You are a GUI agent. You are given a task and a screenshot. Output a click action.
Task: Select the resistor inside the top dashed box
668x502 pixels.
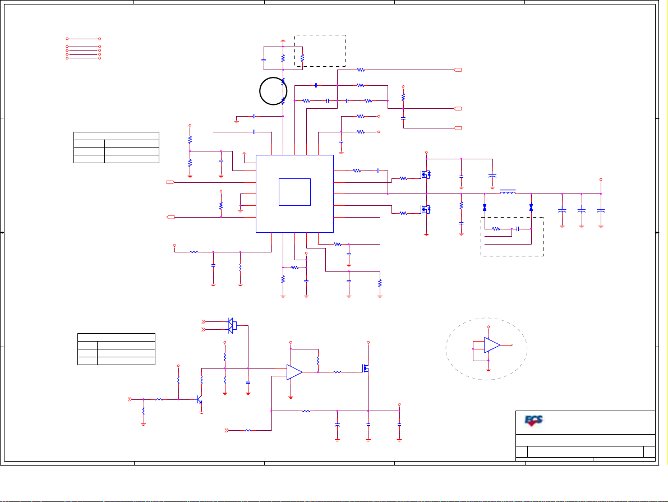tap(302, 58)
